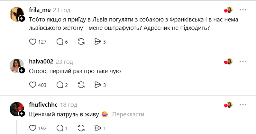Like halva002's comment with 403 likes
Screen dimensions: 256x134
[33, 85]
